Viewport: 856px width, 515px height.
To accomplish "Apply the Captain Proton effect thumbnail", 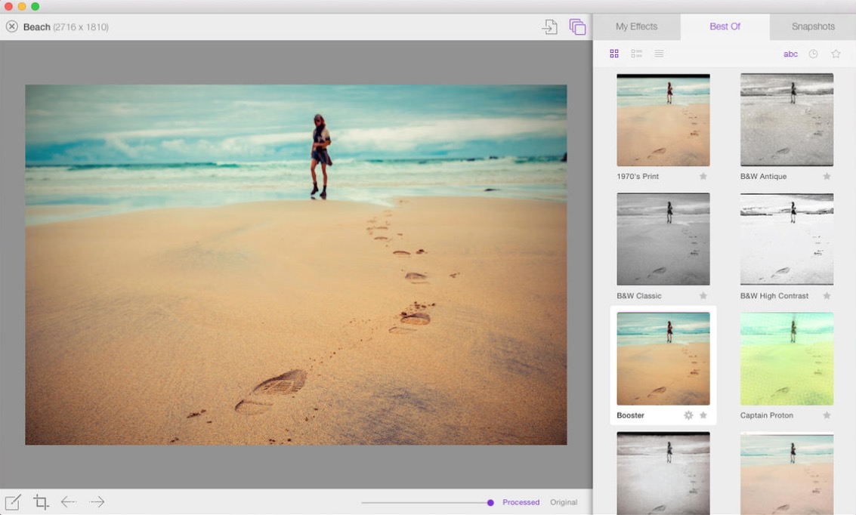I will point(786,359).
